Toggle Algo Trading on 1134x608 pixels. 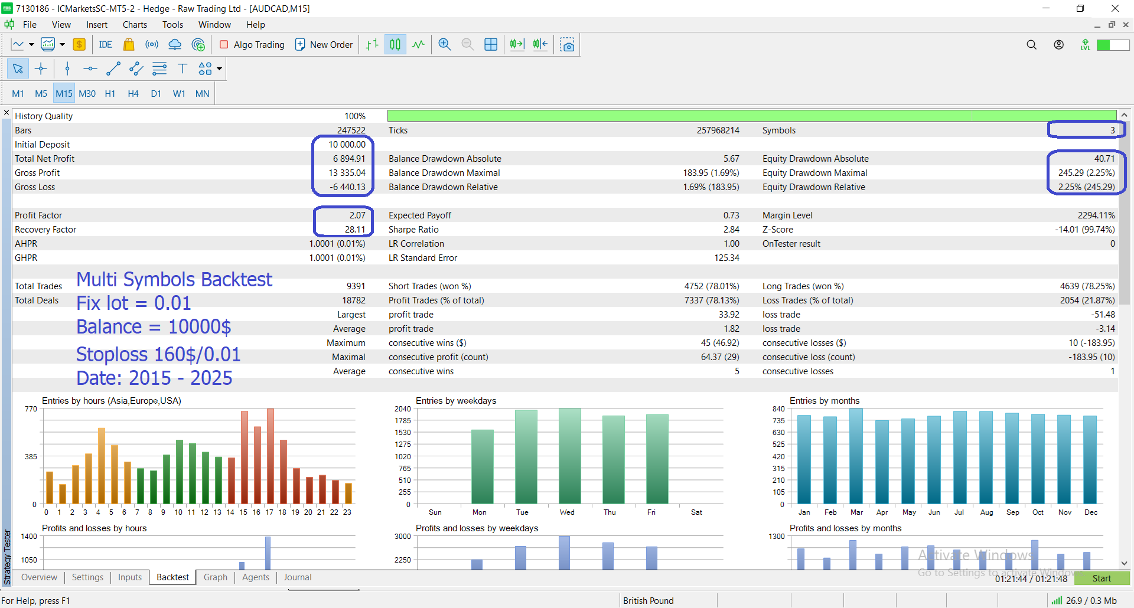click(x=252, y=45)
